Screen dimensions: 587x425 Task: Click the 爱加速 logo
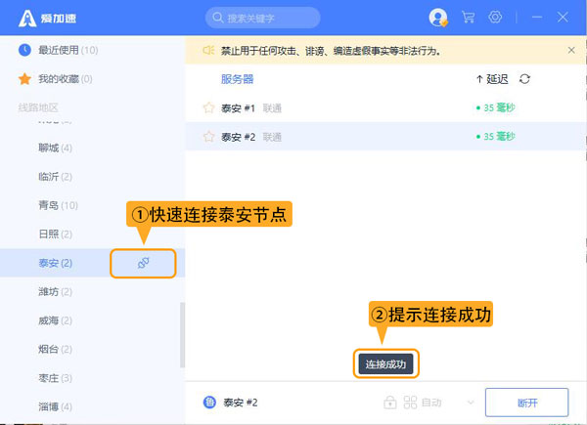tap(48, 18)
